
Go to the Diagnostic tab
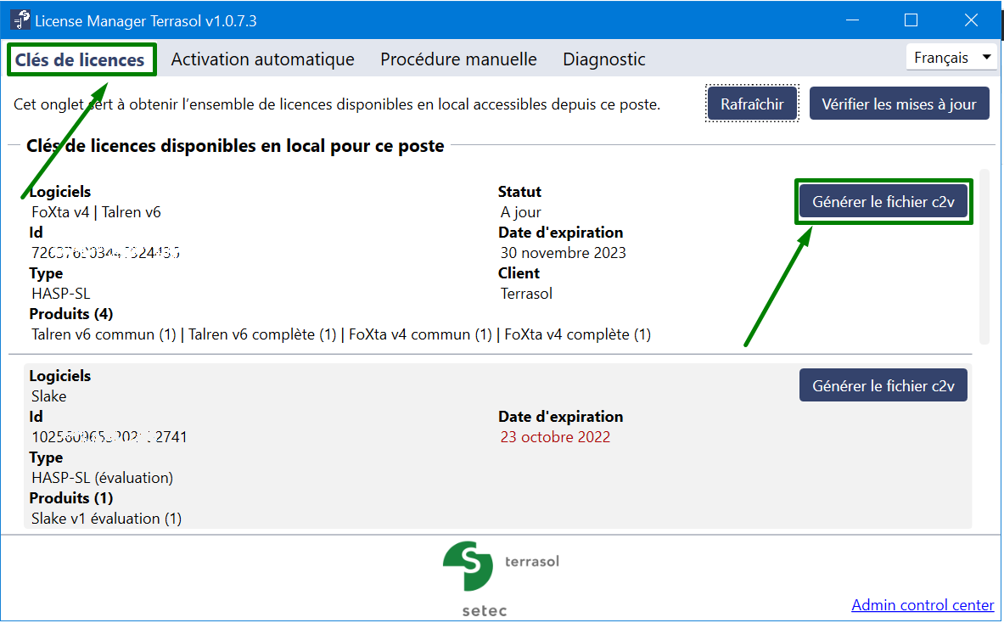[x=603, y=59]
